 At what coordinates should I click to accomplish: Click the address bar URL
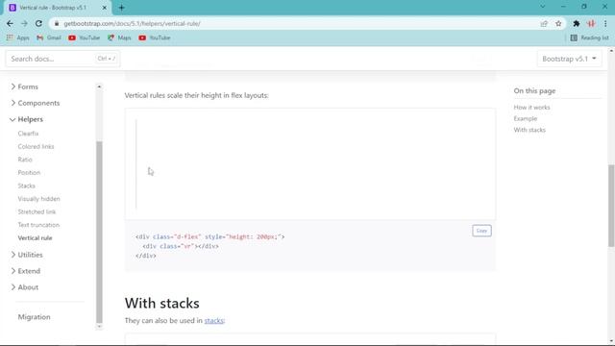point(132,23)
